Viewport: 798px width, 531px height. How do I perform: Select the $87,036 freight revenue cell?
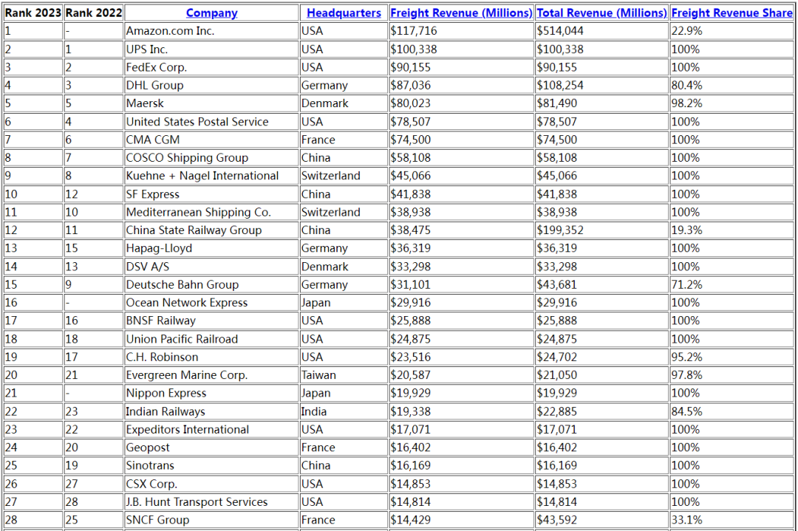(461, 86)
